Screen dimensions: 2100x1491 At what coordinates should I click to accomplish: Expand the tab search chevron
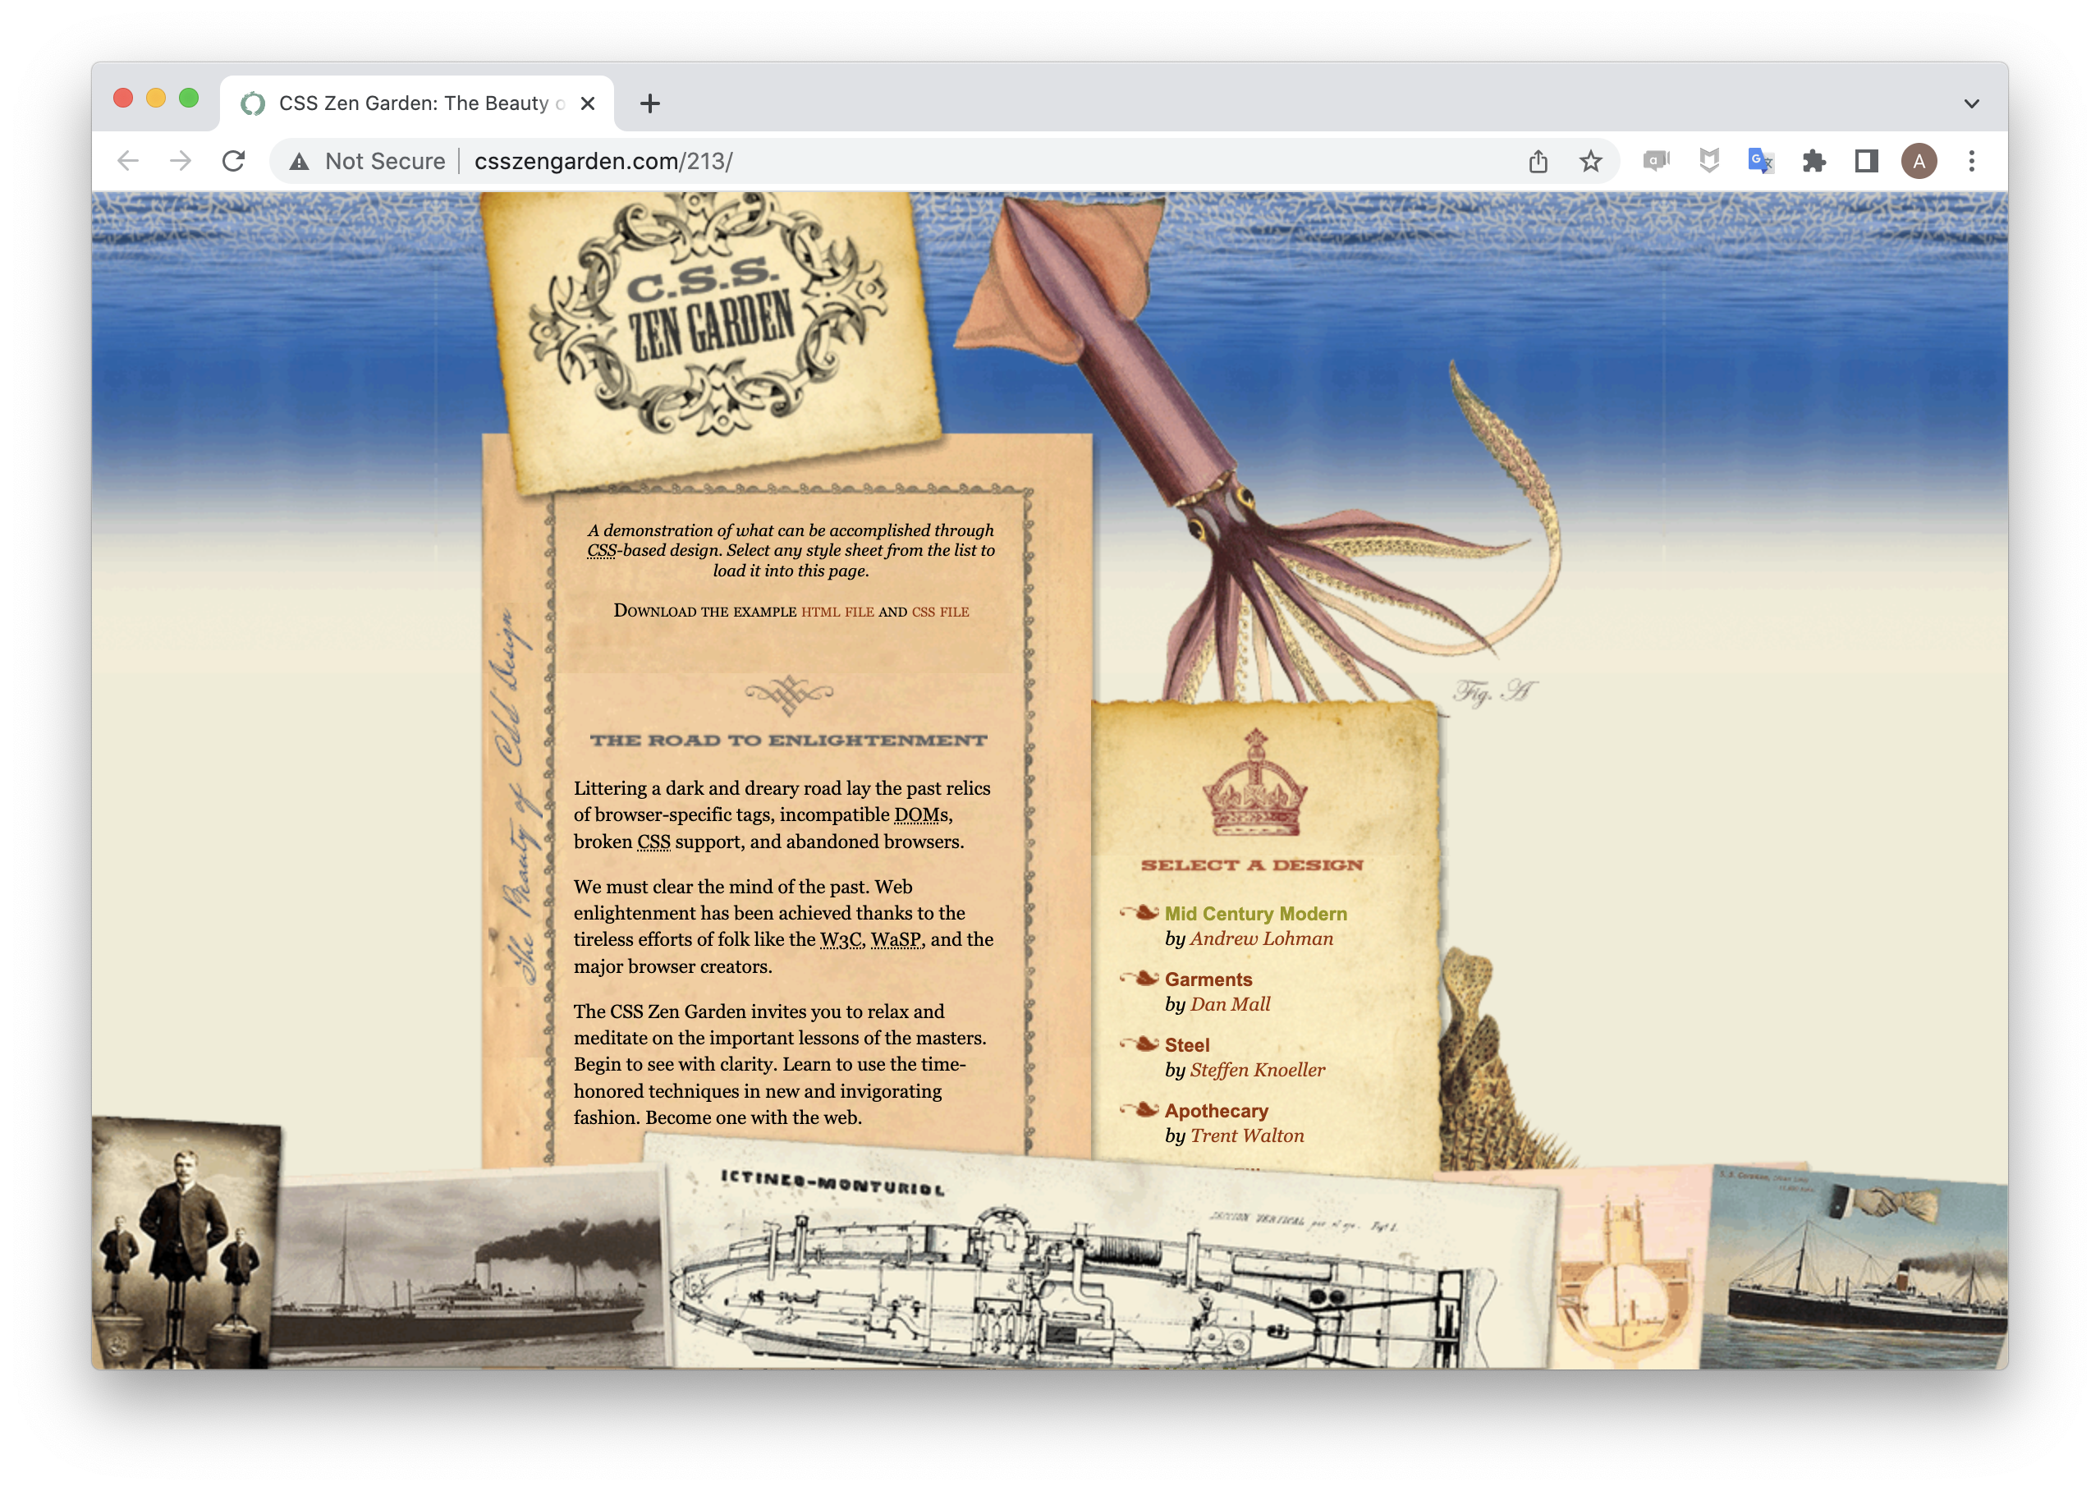(1971, 103)
